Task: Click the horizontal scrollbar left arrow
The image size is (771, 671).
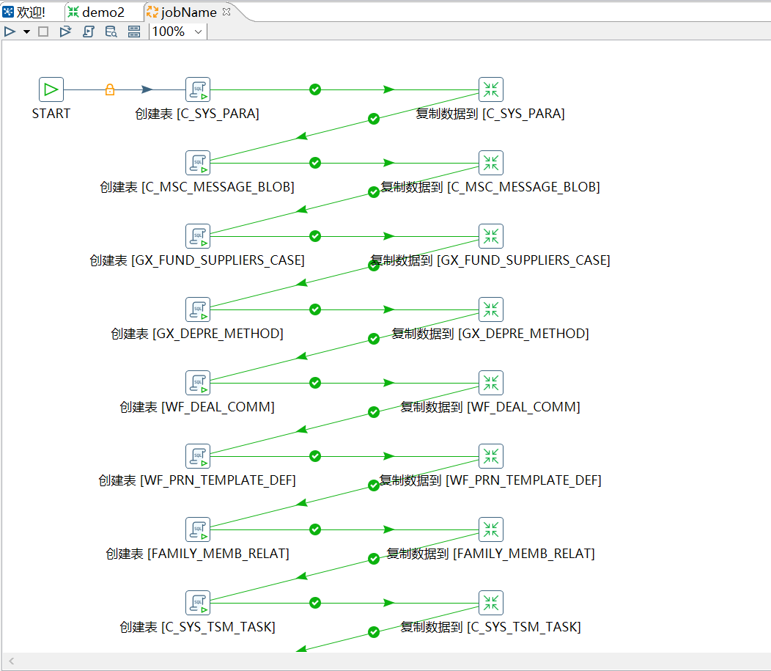Action: tap(12, 661)
